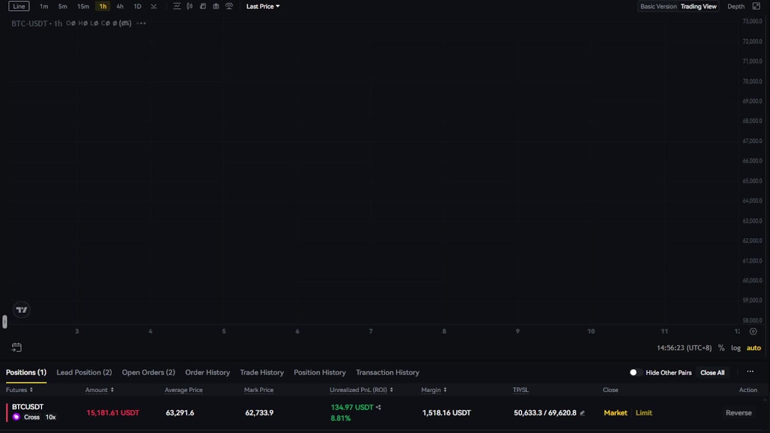Image resolution: width=770 pixels, height=433 pixels.
Task: Open the chart legend more options dots
Action: coord(141,23)
